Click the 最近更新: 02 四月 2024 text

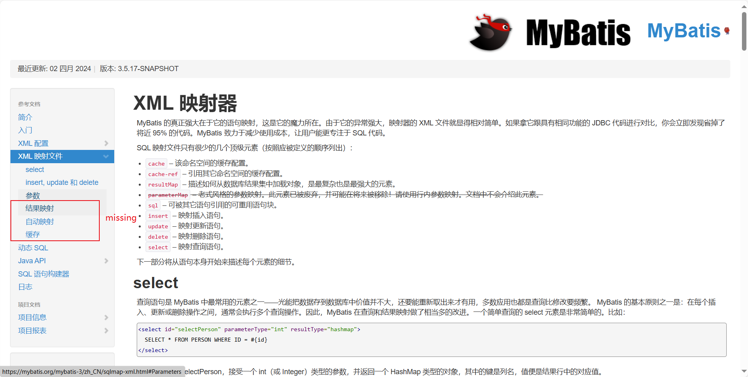point(54,69)
